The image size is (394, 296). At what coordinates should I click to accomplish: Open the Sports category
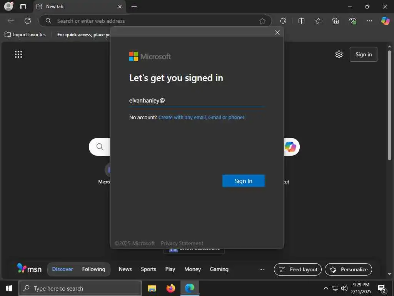(149, 269)
